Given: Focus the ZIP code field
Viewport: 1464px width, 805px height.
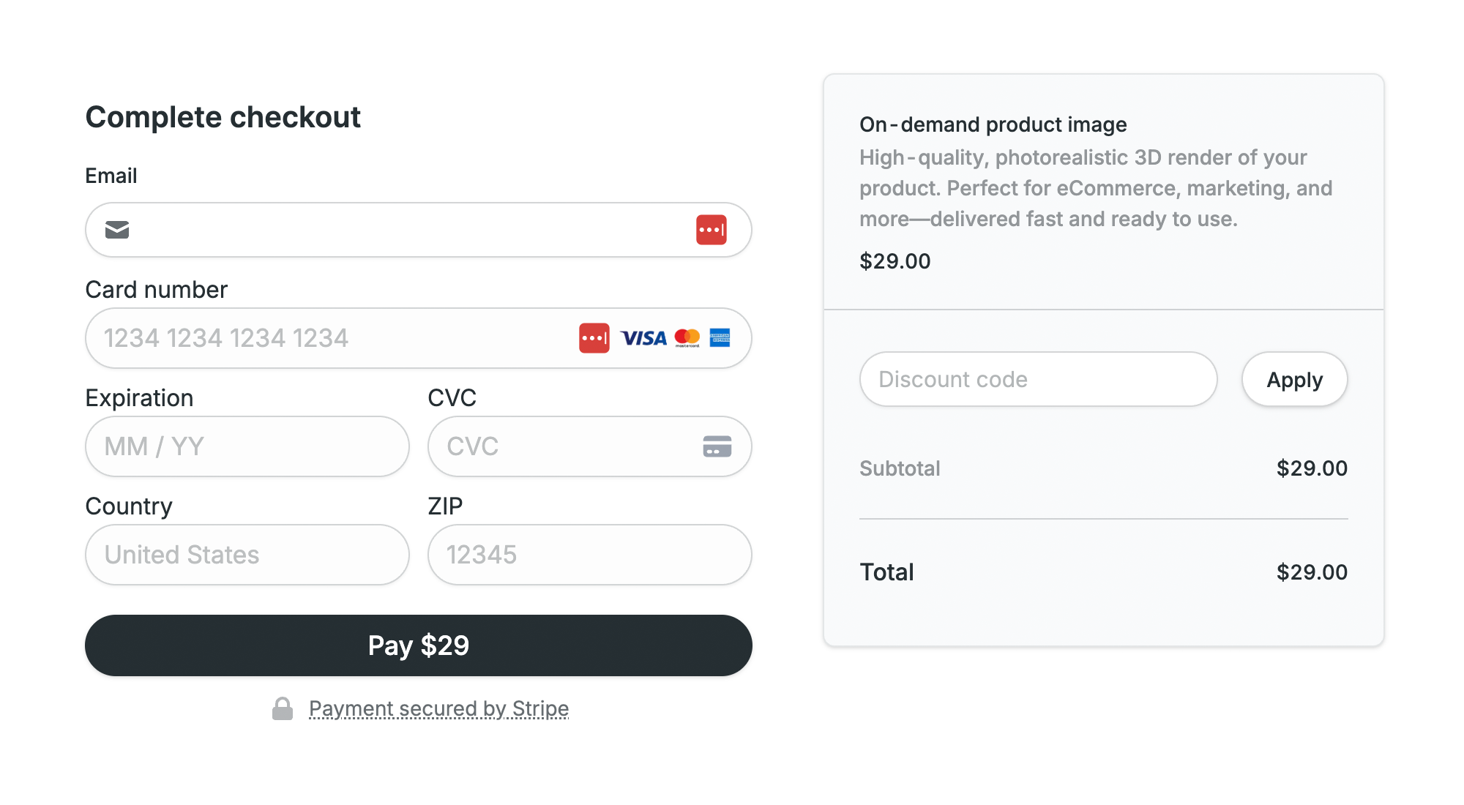Looking at the screenshot, I should [590, 555].
